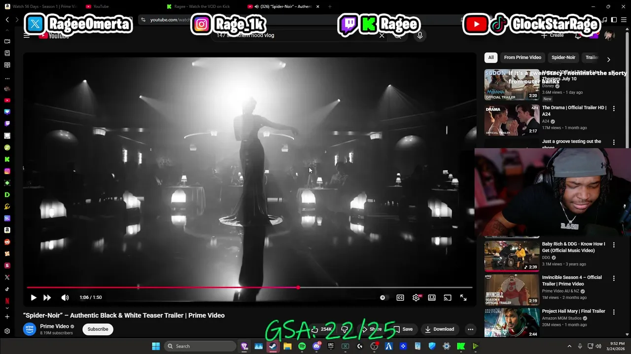Viewport: 631px width, 354px height.
Task: Subscribe to Prime Video channel
Action: pos(98,329)
